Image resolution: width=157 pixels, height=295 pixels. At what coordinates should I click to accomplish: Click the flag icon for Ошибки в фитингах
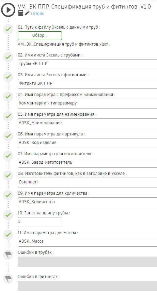click(8, 279)
